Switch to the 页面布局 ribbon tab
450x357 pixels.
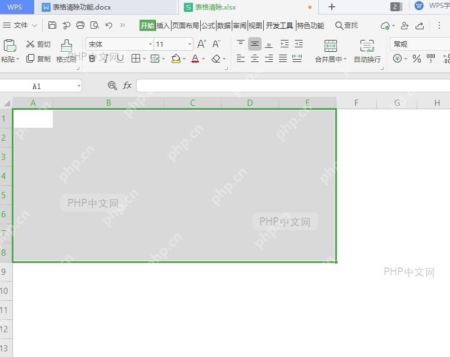pyautogui.click(x=186, y=25)
